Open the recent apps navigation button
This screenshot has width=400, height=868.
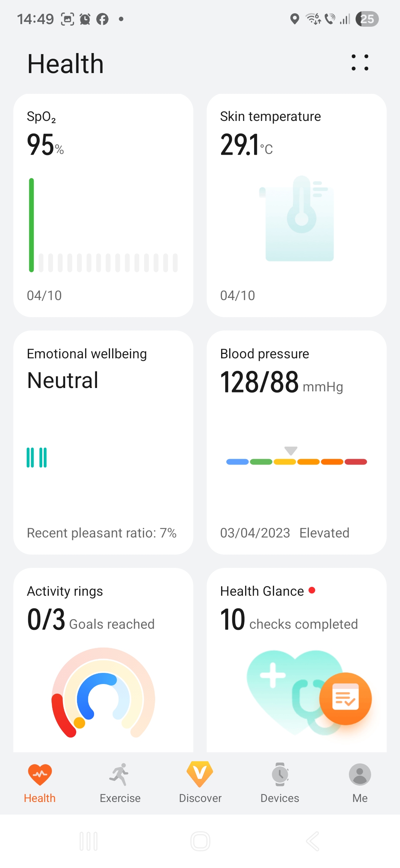[89, 841]
